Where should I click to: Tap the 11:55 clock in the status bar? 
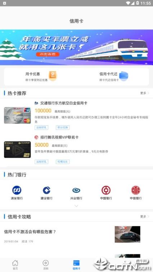(x=145, y=3)
